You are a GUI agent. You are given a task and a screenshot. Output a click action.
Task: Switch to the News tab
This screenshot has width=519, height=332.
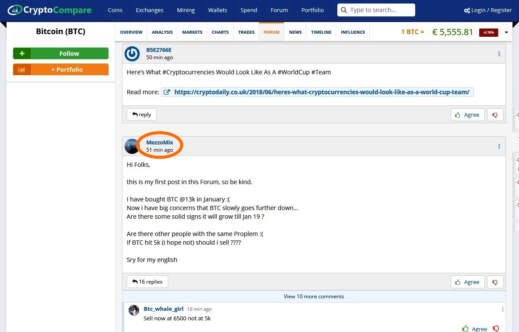pyautogui.click(x=295, y=32)
